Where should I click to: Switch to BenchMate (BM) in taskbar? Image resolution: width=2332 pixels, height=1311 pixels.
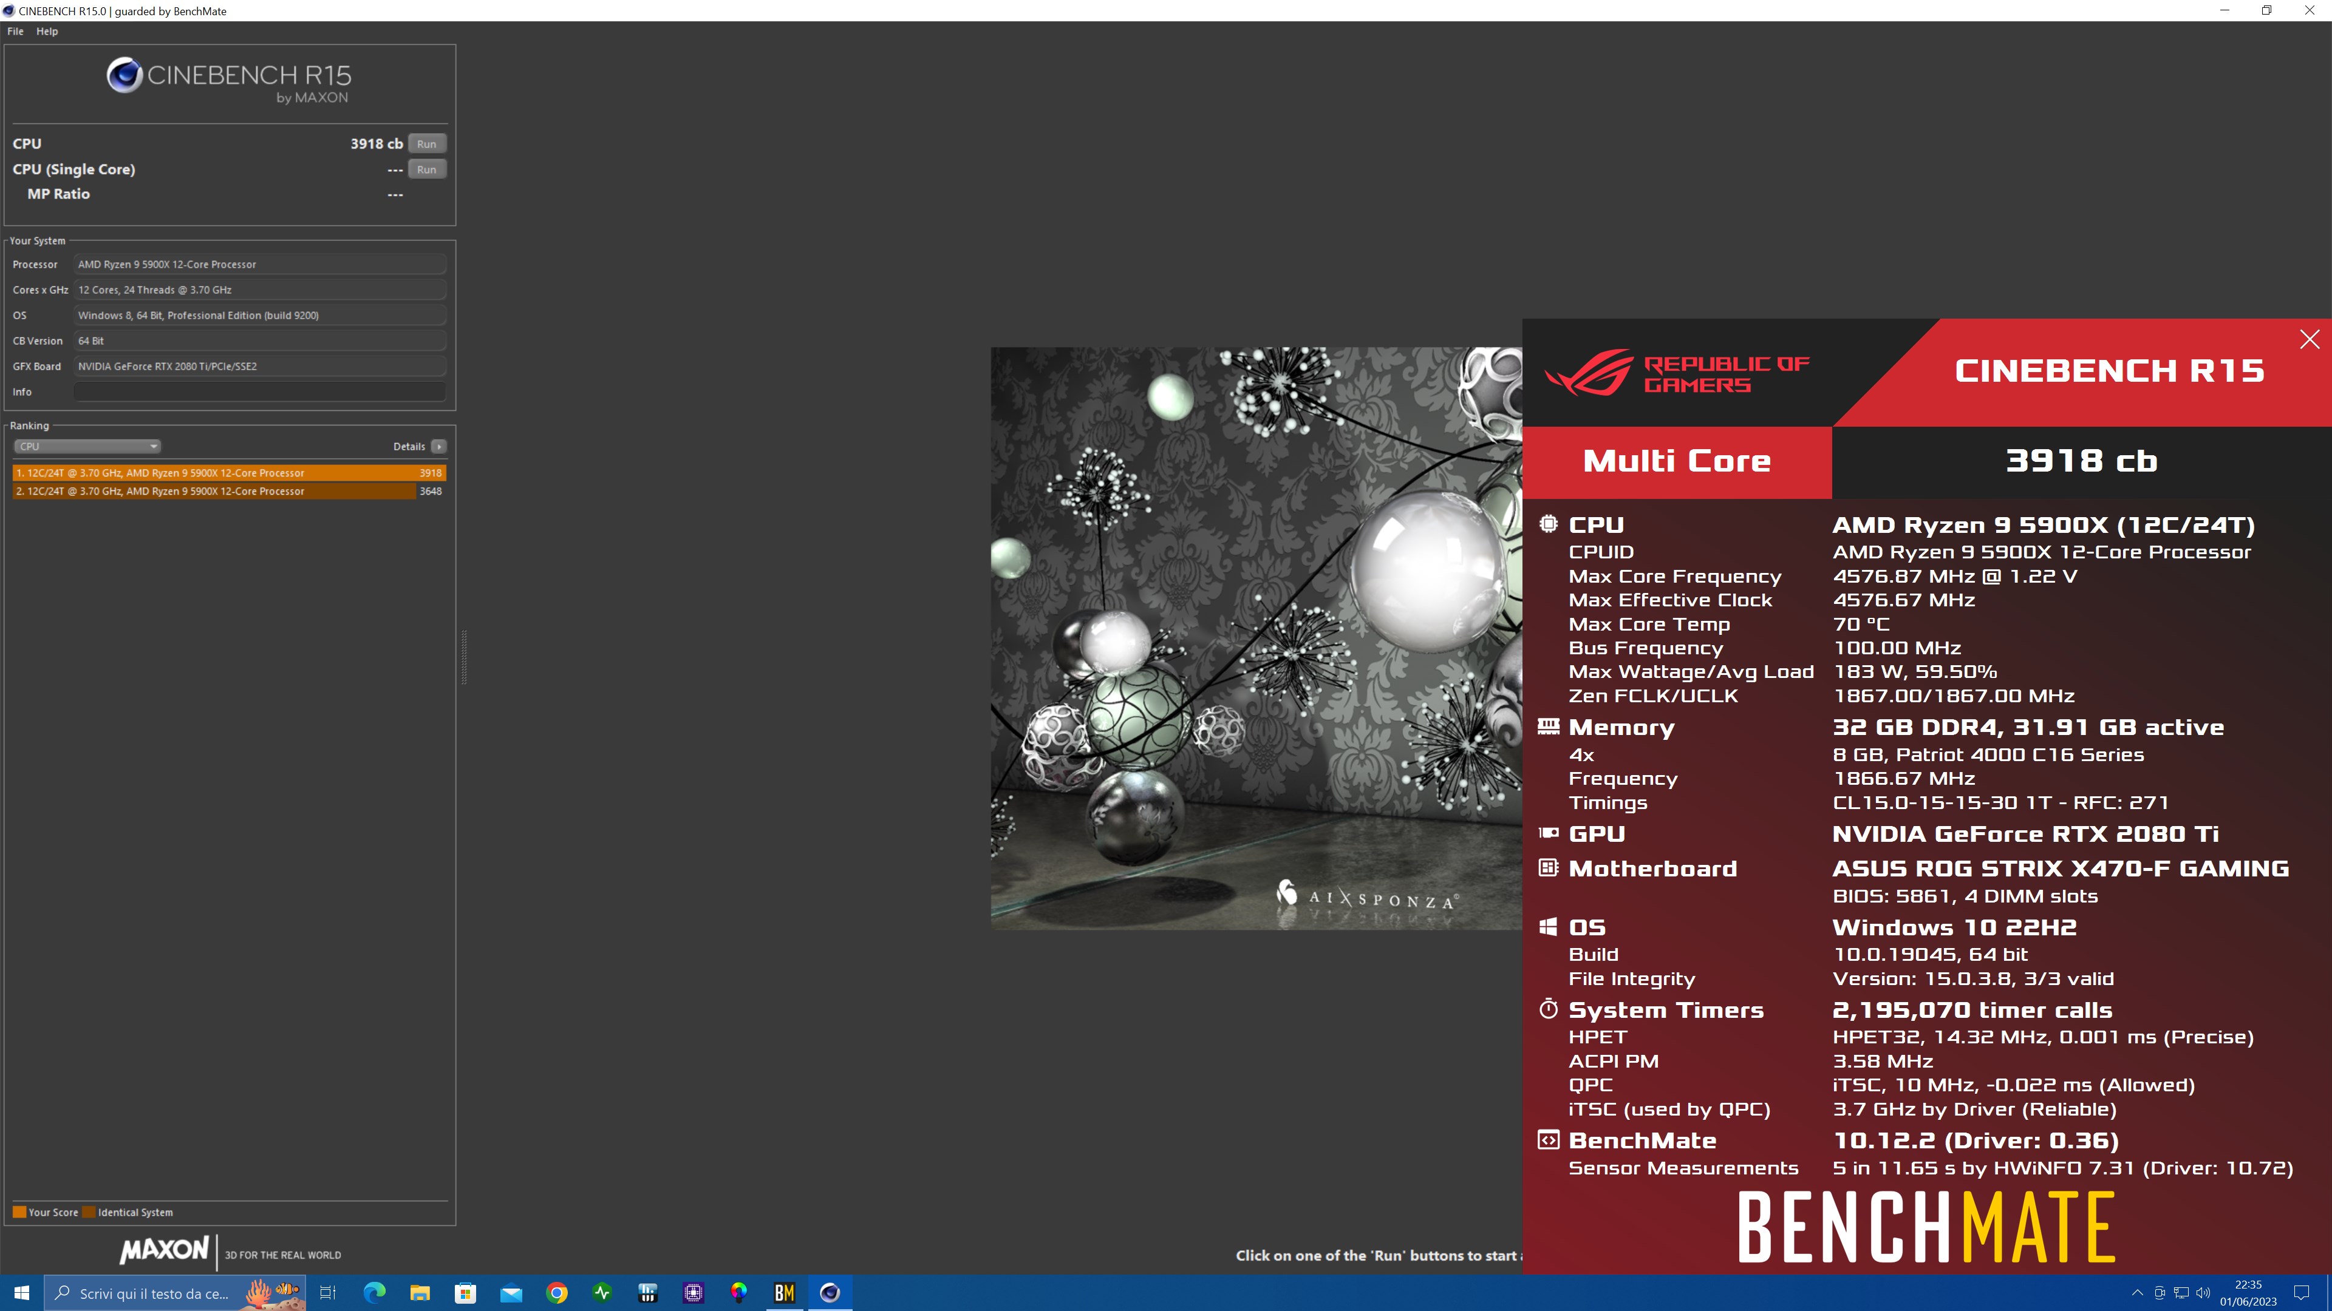point(784,1293)
